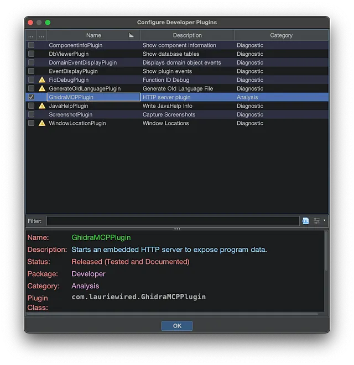Click the warning icon beside WindowLocationPlugin
This screenshot has width=354, height=365.
point(42,123)
